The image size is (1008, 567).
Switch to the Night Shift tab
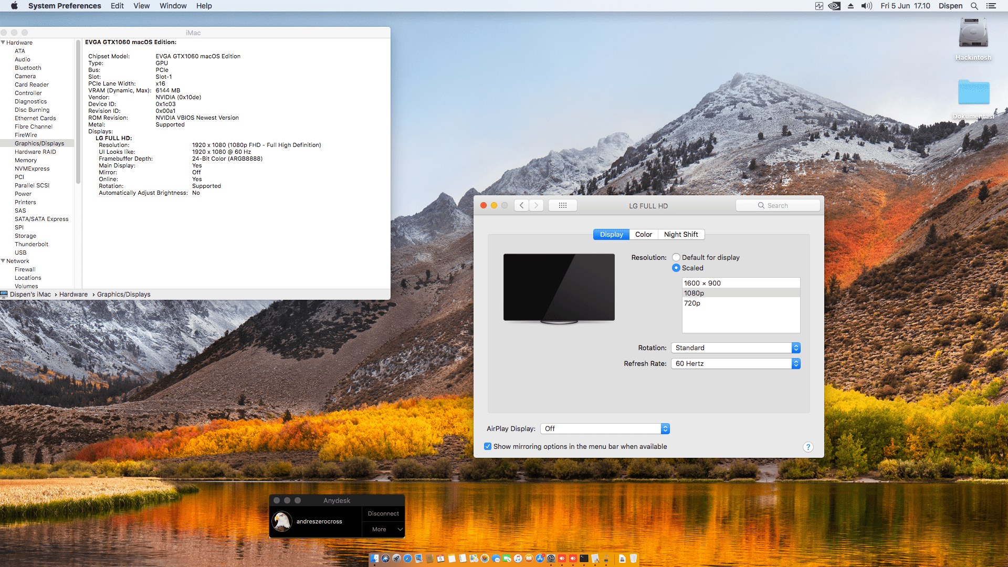(680, 234)
